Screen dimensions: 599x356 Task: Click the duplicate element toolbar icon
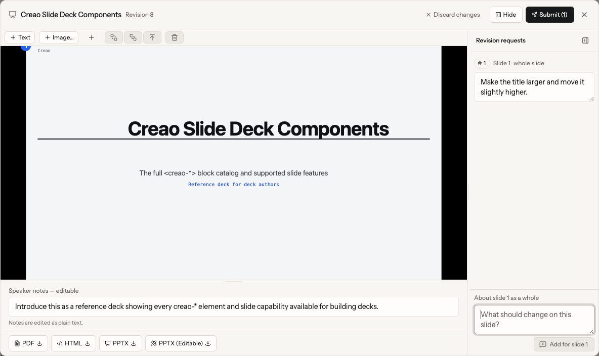(133, 37)
